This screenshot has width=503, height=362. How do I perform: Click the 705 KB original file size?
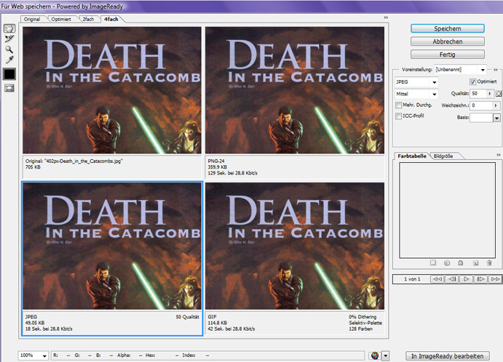[x=33, y=167]
